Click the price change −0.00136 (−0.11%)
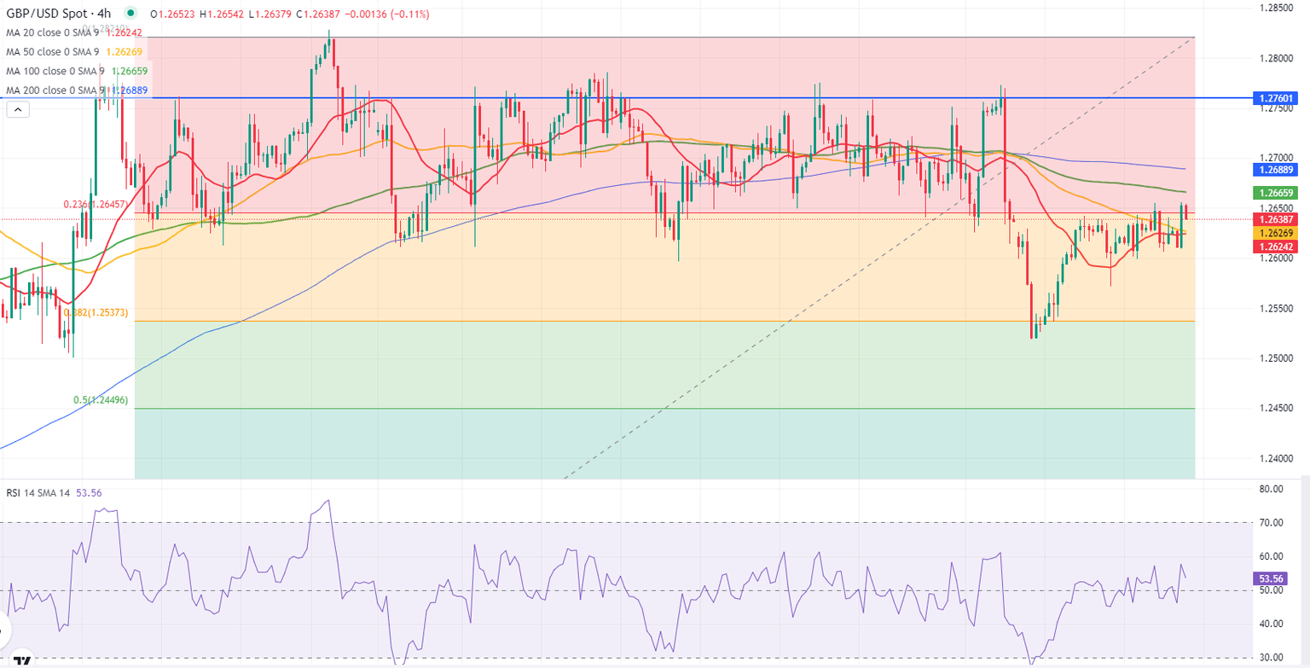 point(386,15)
